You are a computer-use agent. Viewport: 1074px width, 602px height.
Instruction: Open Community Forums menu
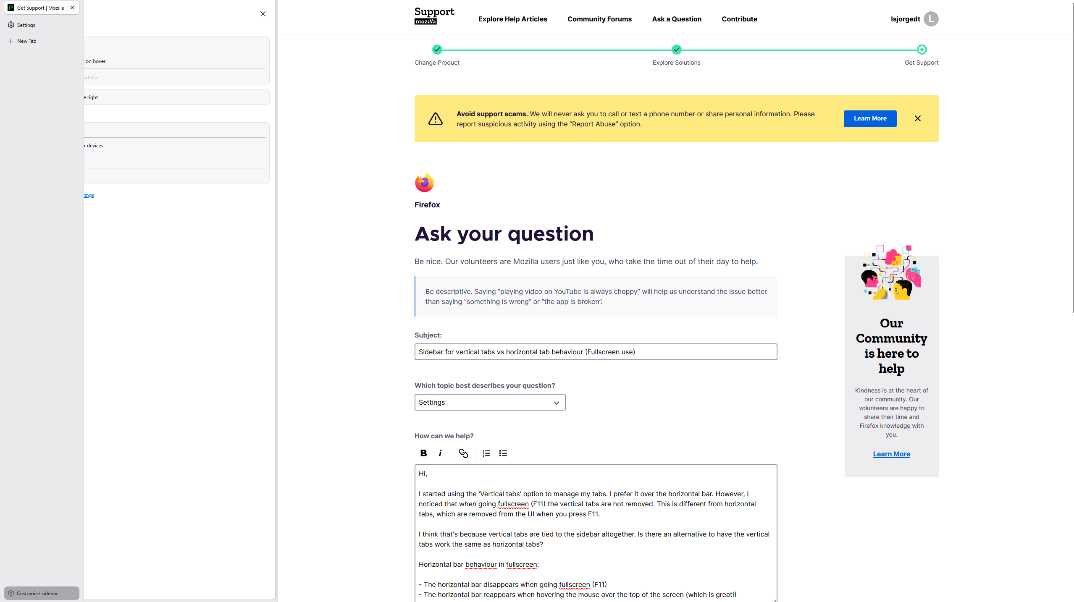pyautogui.click(x=599, y=19)
